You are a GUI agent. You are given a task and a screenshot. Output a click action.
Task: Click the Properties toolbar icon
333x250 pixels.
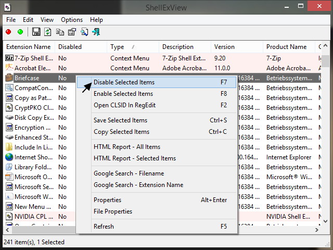point(72,32)
